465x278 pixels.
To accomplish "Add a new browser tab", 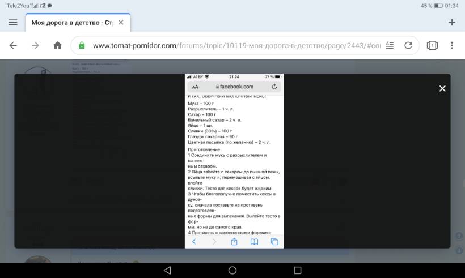I will coord(452,23).
